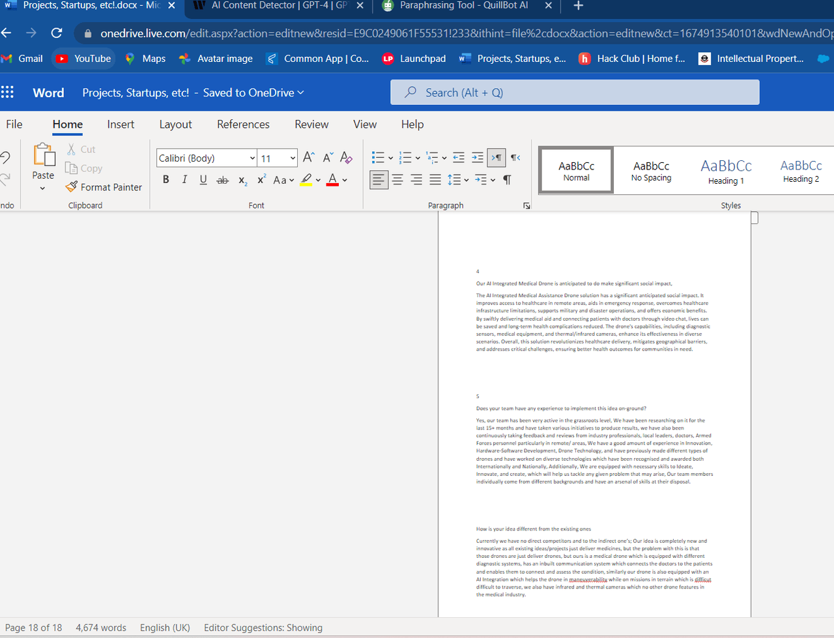The image size is (834, 638).
Task: Decrease the paragraph indent
Action: (459, 158)
